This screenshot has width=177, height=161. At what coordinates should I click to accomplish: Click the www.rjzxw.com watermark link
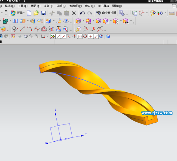157,113
